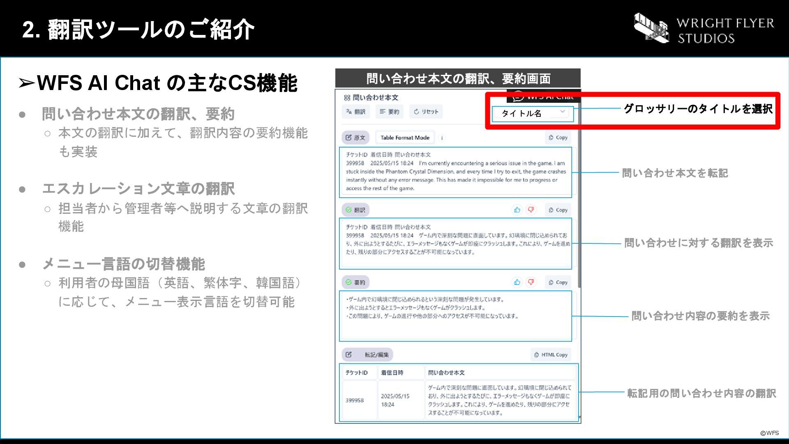The height and width of the screenshot is (444, 789).
Task: Click inside the Japanese translation text box
Action: pyautogui.click(x=455, y=244)
